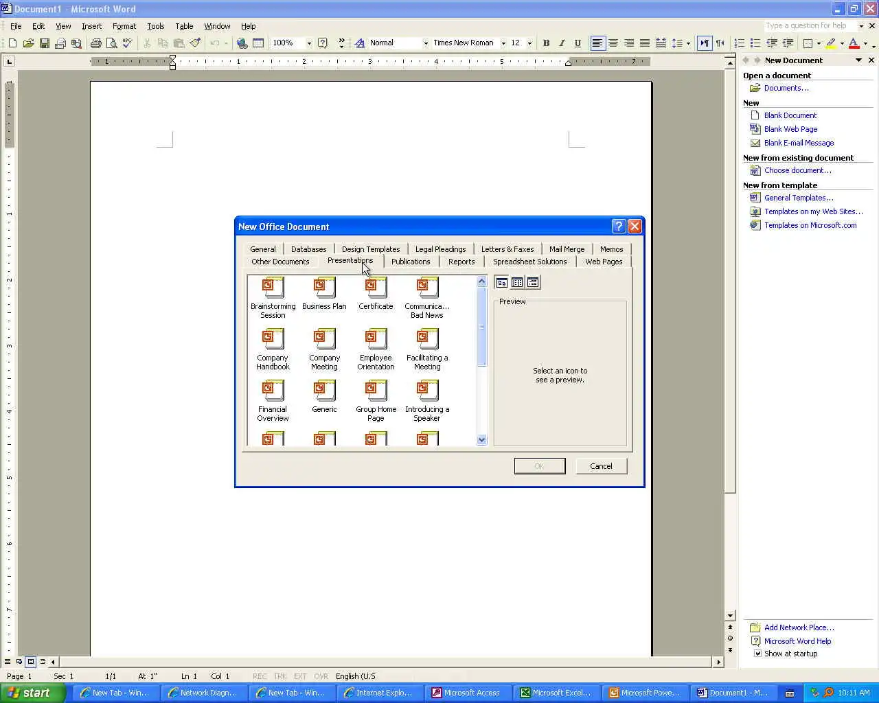Click the Styles and Formatting icon
Viewport: 879px width, 703px height.
tap(360, 43)
